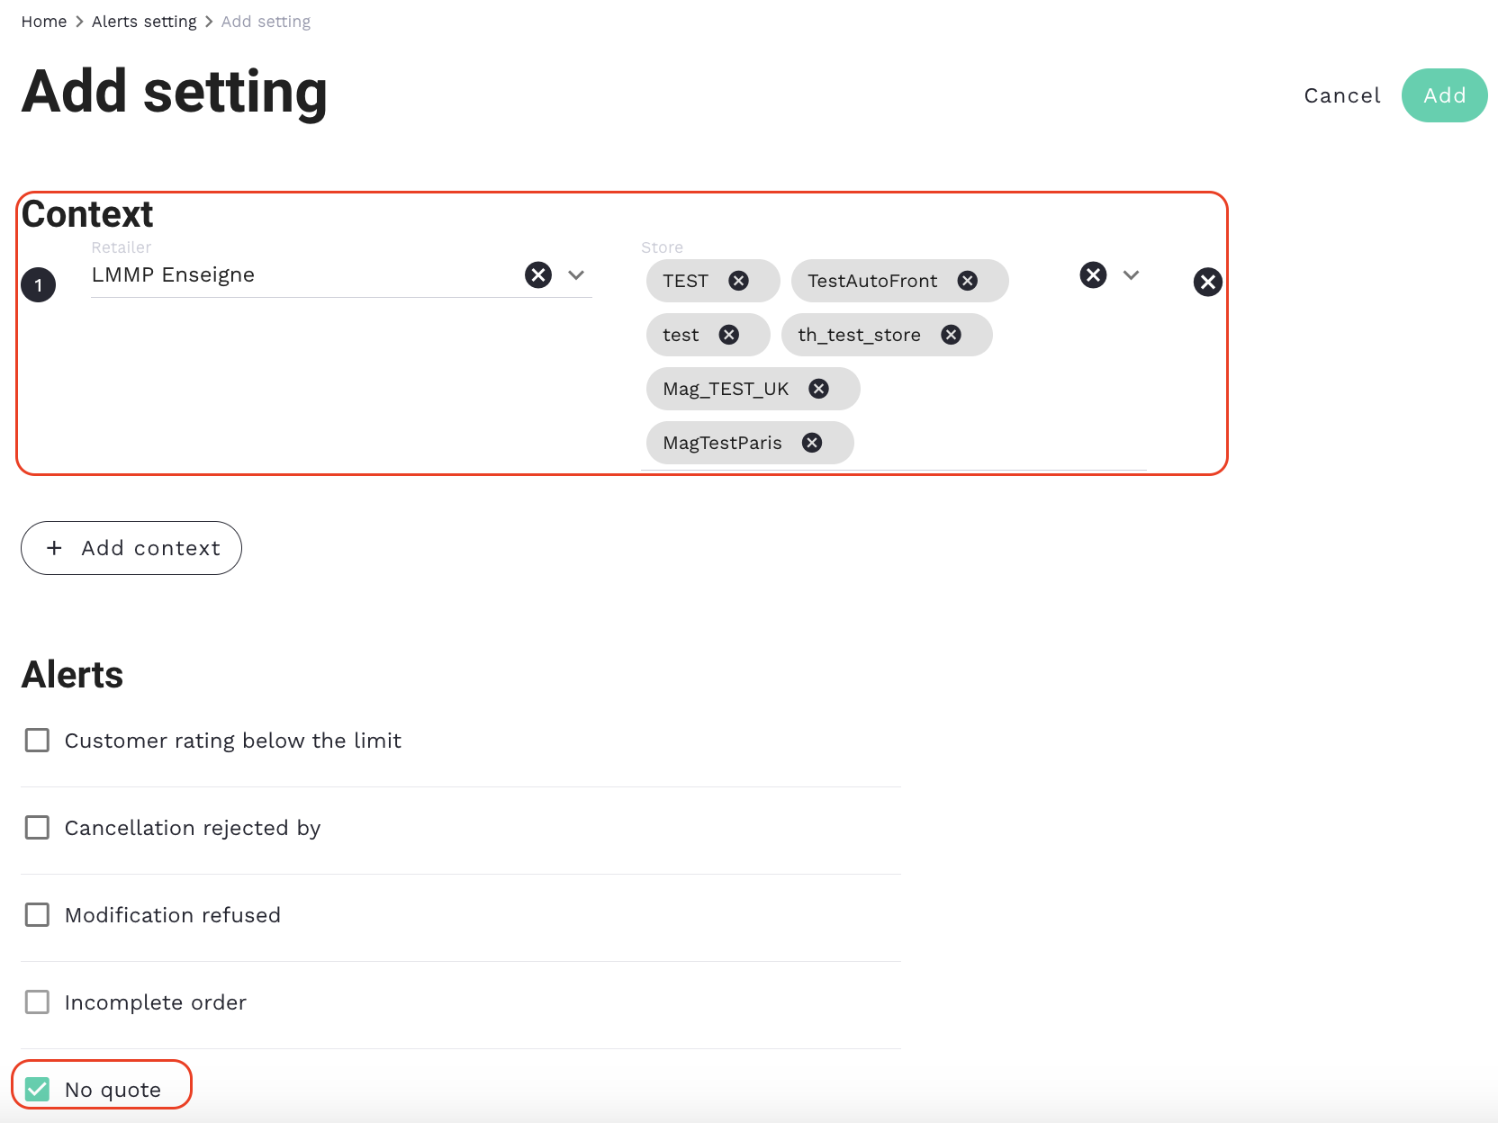Navigate to Alerts setting breadcrumb
Screen dimensions: 1498x1123
[x=144, y=22]
